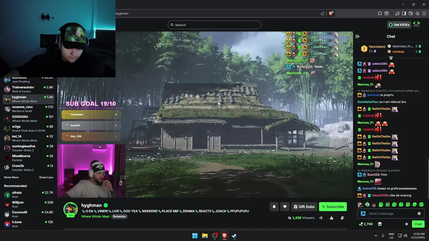The height and width of the screenshot is (241, 429).
Task: Click the Send a message field
Action: [x=391, y=214]
